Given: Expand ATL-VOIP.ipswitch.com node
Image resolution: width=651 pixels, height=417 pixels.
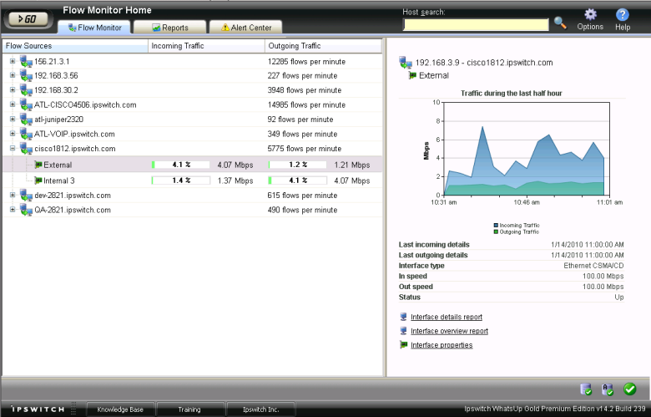Looking at the screenshot, I should click(13, 134).
